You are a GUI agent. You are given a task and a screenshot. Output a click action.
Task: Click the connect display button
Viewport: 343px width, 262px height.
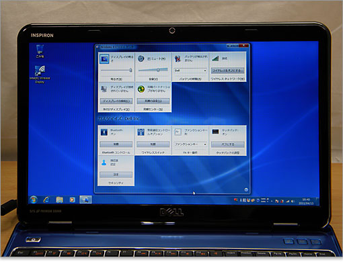pos(116,101)
